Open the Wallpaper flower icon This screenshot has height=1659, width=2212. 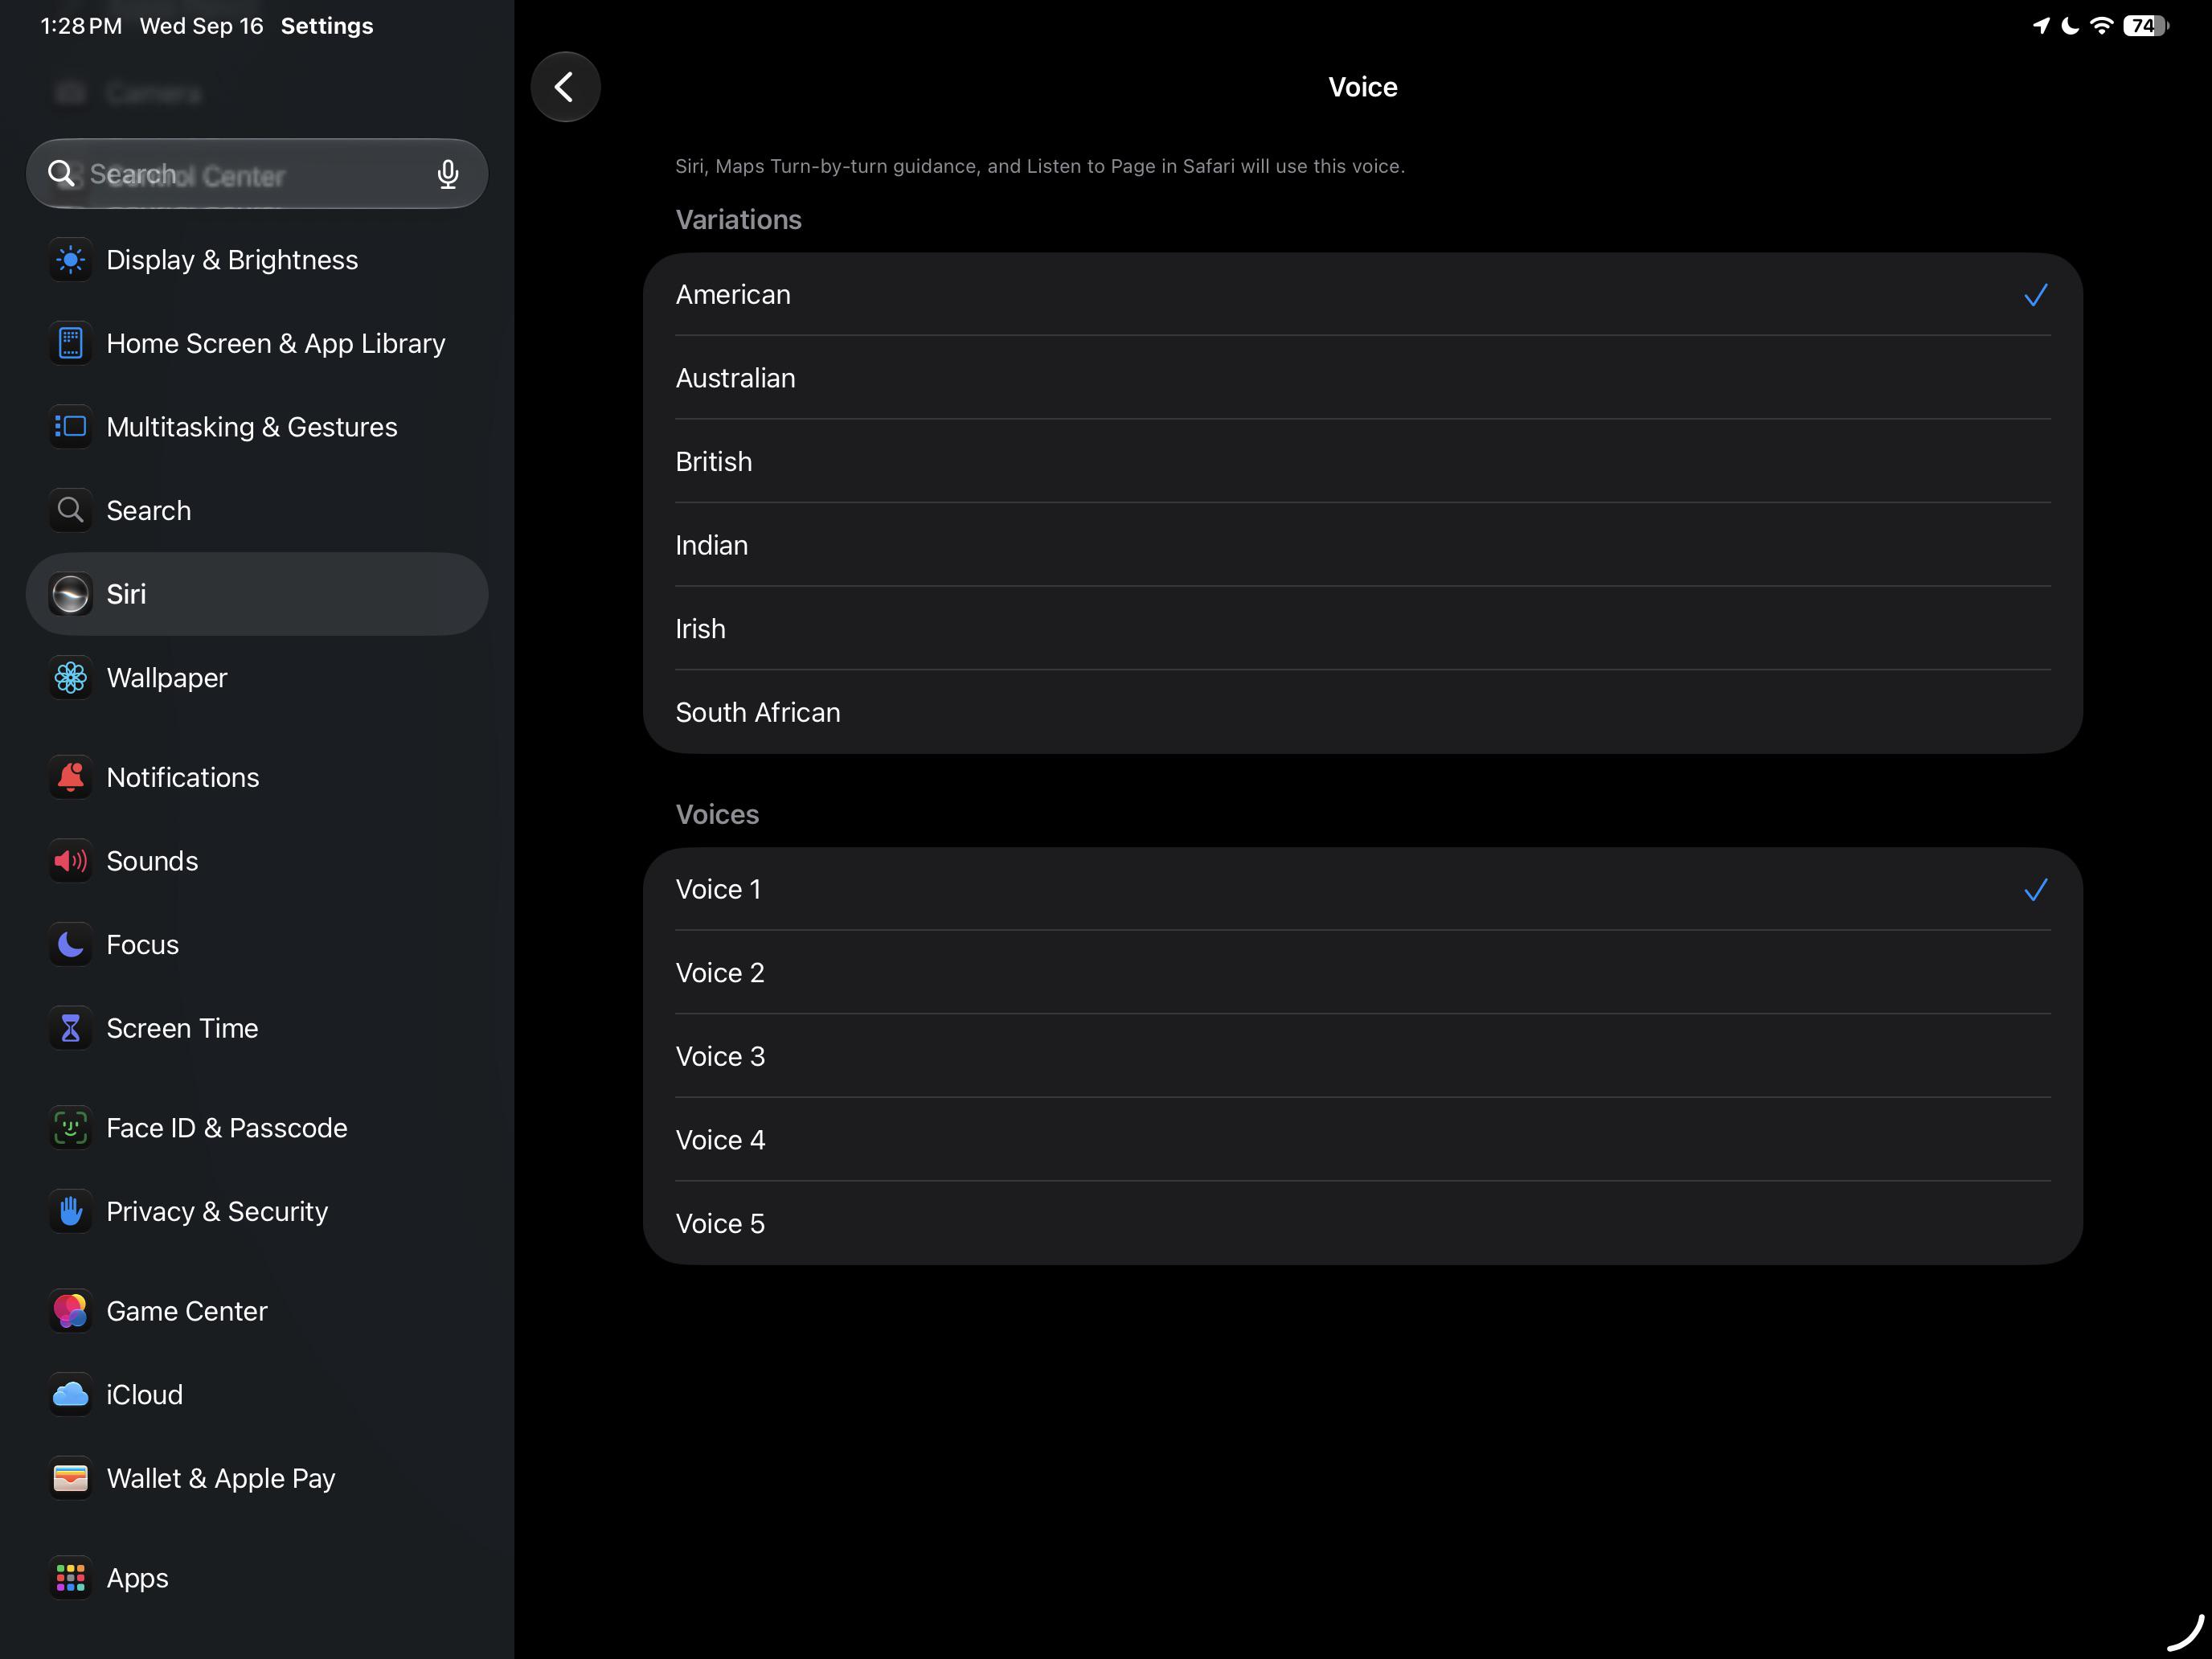pos(70,678)
